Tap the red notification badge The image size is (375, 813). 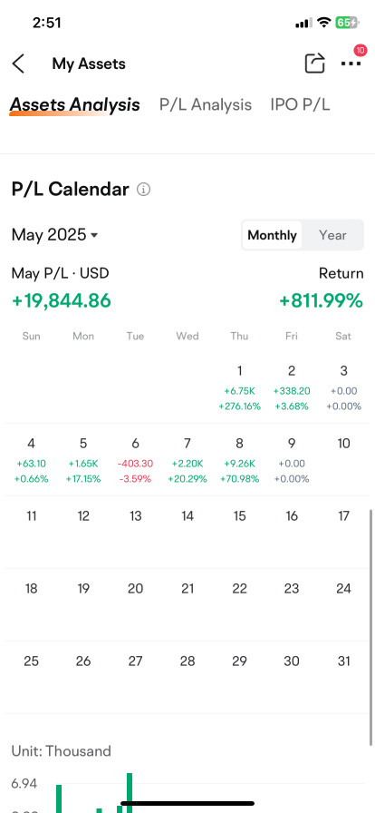(x=360, y=50)
